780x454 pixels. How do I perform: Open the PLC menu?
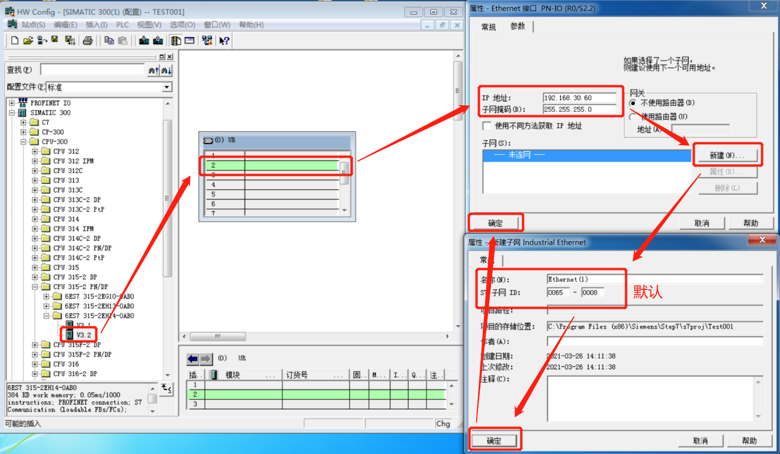(122, 25)
